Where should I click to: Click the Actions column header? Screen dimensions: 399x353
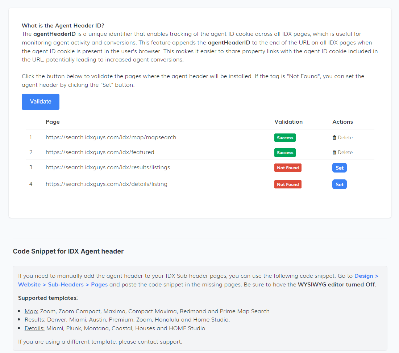tap(342, 122)
